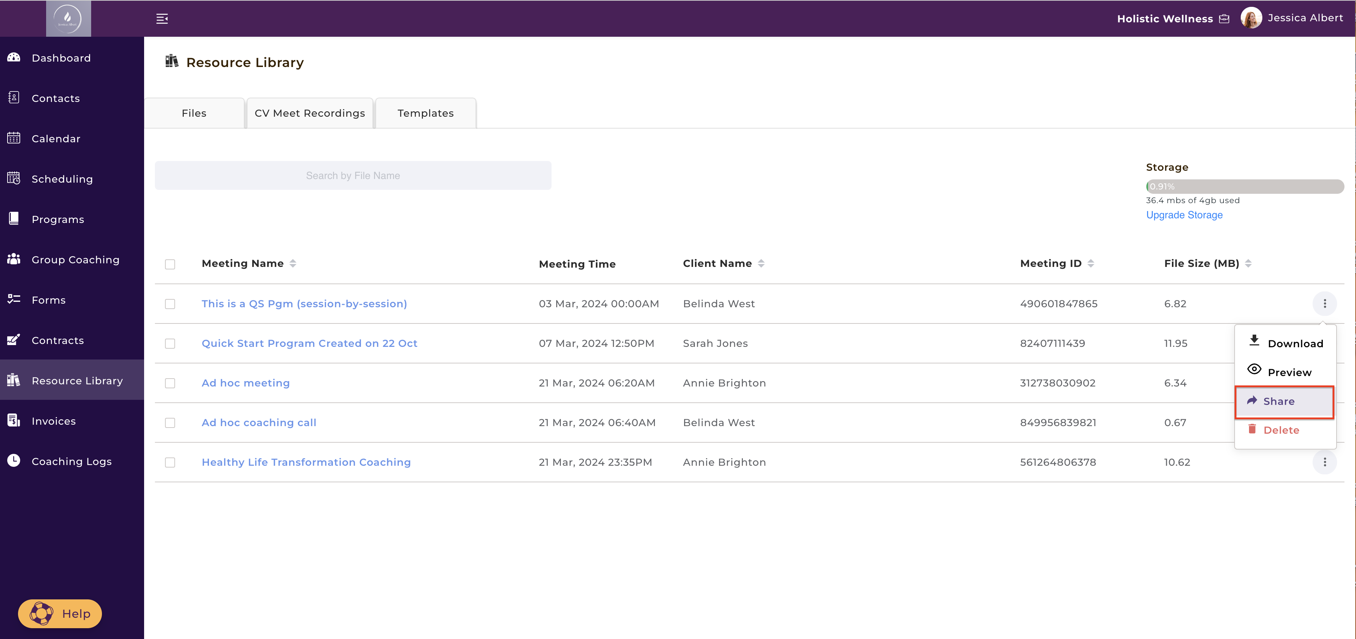The width and height of the screenshot is (1356, 639).
Task: Toggle the select-all checkbox in table header
Action: click(170, 264)
